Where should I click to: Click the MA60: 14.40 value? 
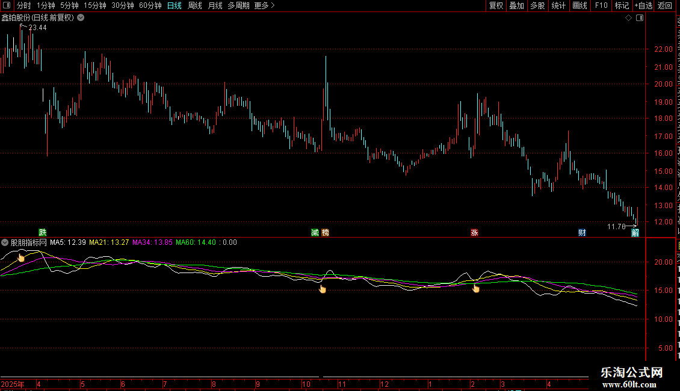[196, 242]
